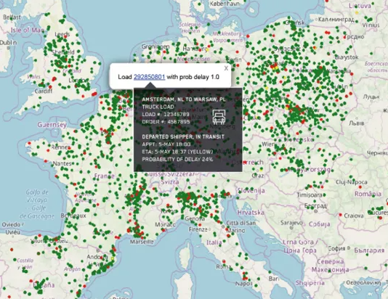Click 'Amsterdam, NL to Warsaw, PL' heading
Image resolution: width=388 pixels, height=299 pixels.
[184, 99]
